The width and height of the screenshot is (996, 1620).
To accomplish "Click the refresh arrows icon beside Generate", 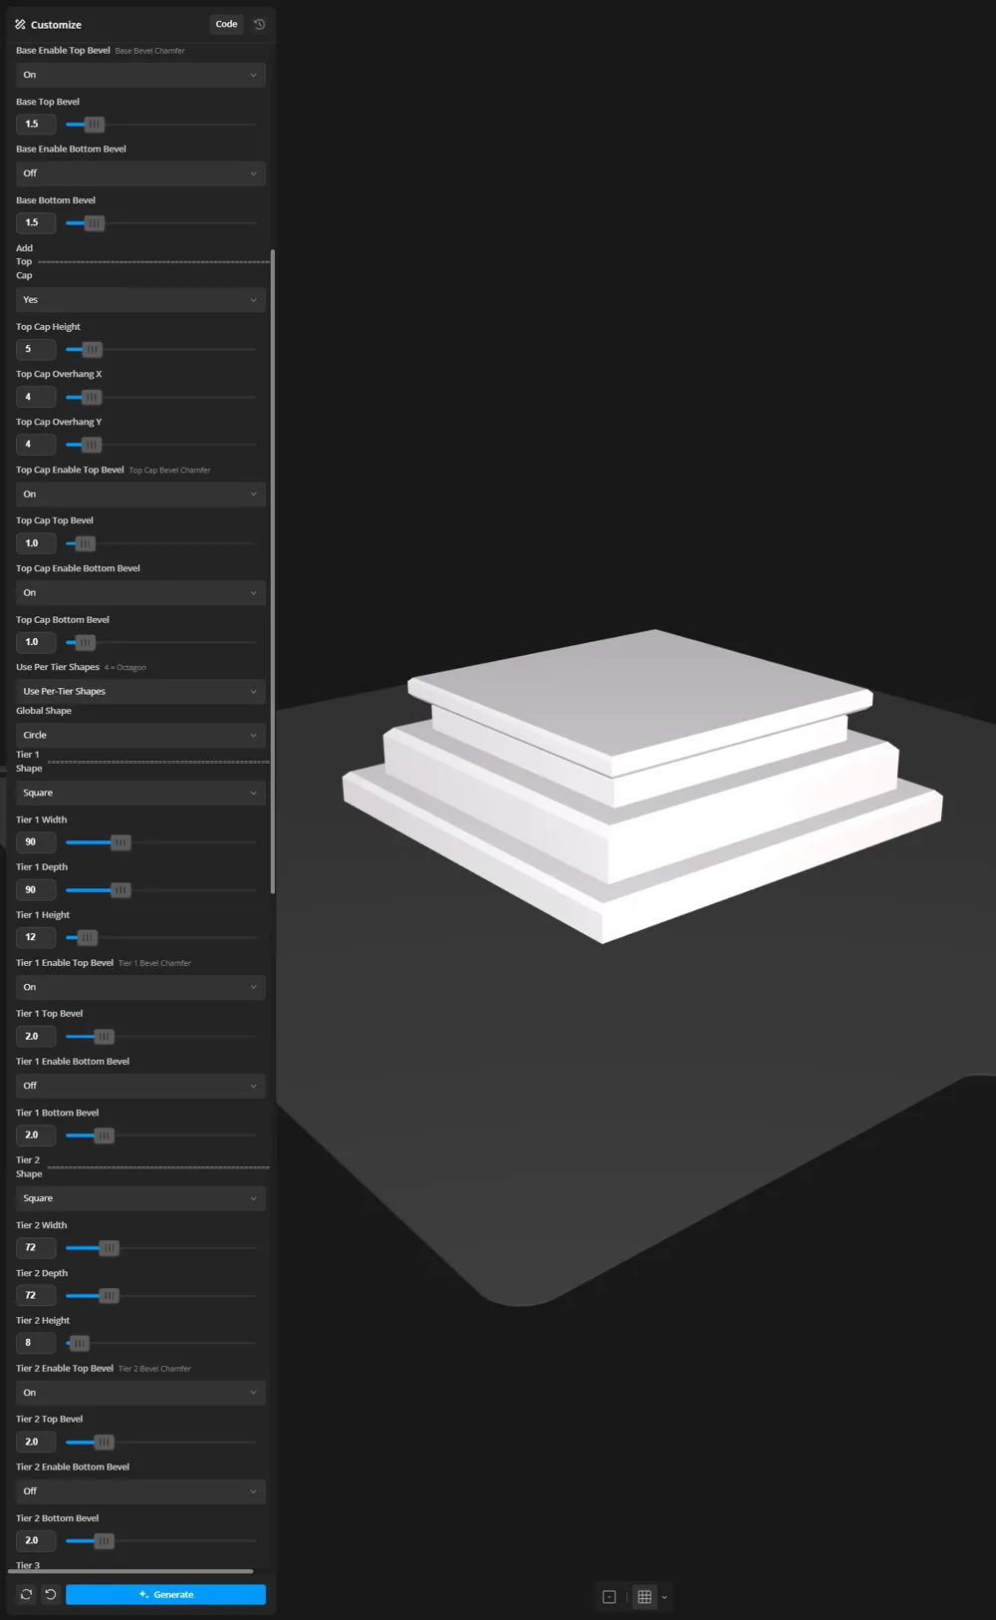I will (27, 1594).
